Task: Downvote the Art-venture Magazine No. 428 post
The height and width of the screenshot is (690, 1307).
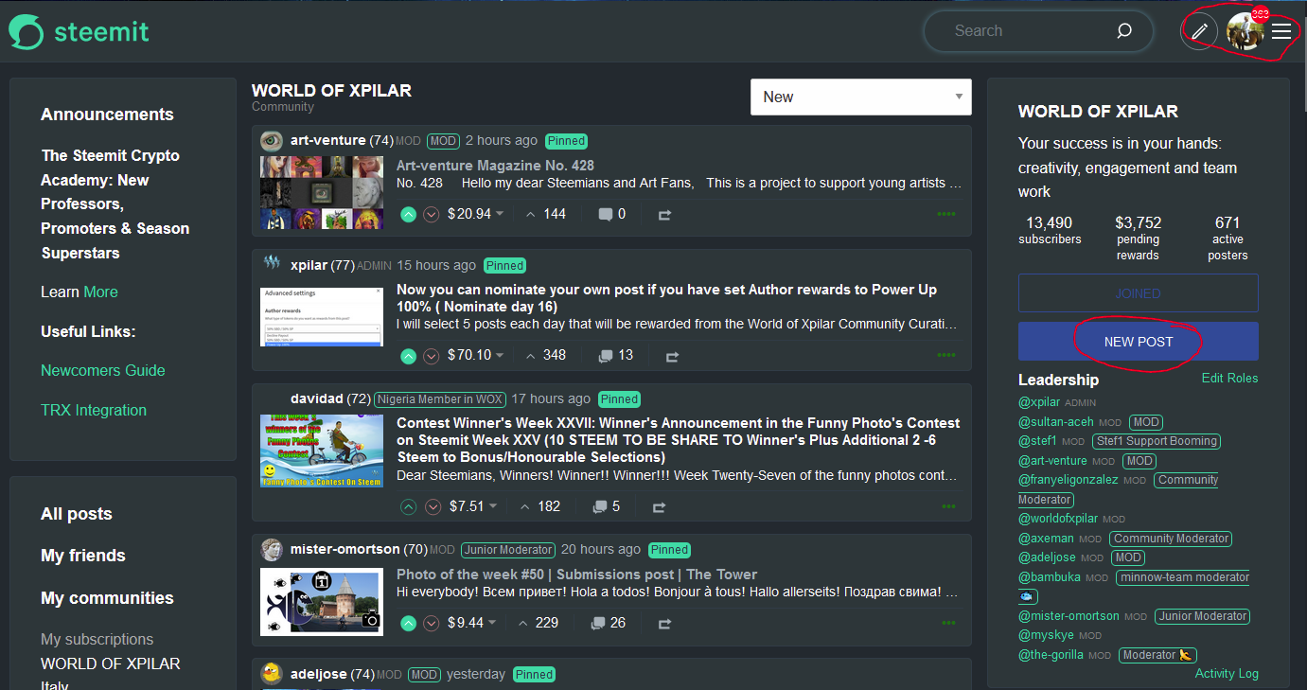Action: (x=432, y=214)
